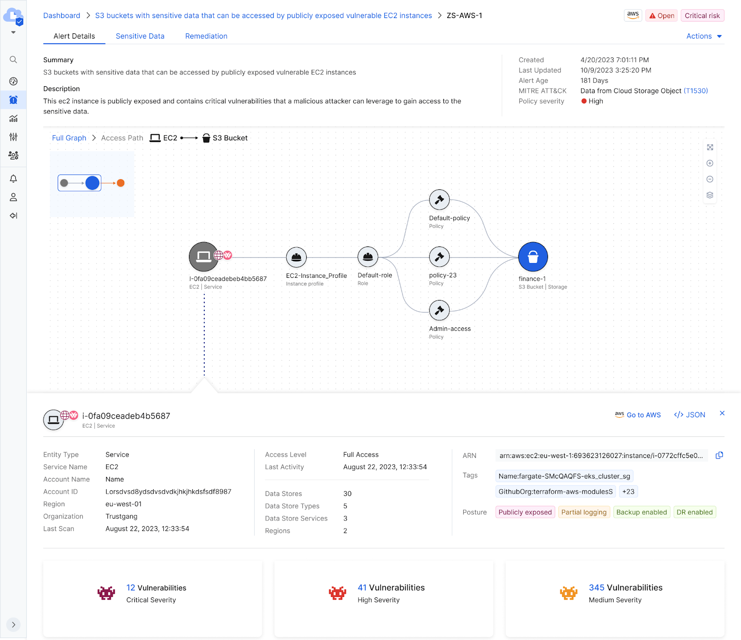
Task: Open the graph layers icon
Action: pyautogui.click(x=710, y=195)
